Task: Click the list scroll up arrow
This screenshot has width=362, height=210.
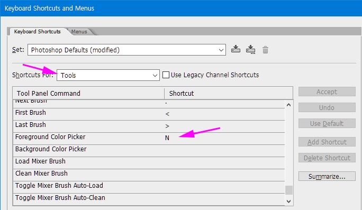Action: click(x=288, y=105)
